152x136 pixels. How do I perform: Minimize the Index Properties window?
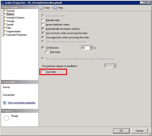coord(141,3)
